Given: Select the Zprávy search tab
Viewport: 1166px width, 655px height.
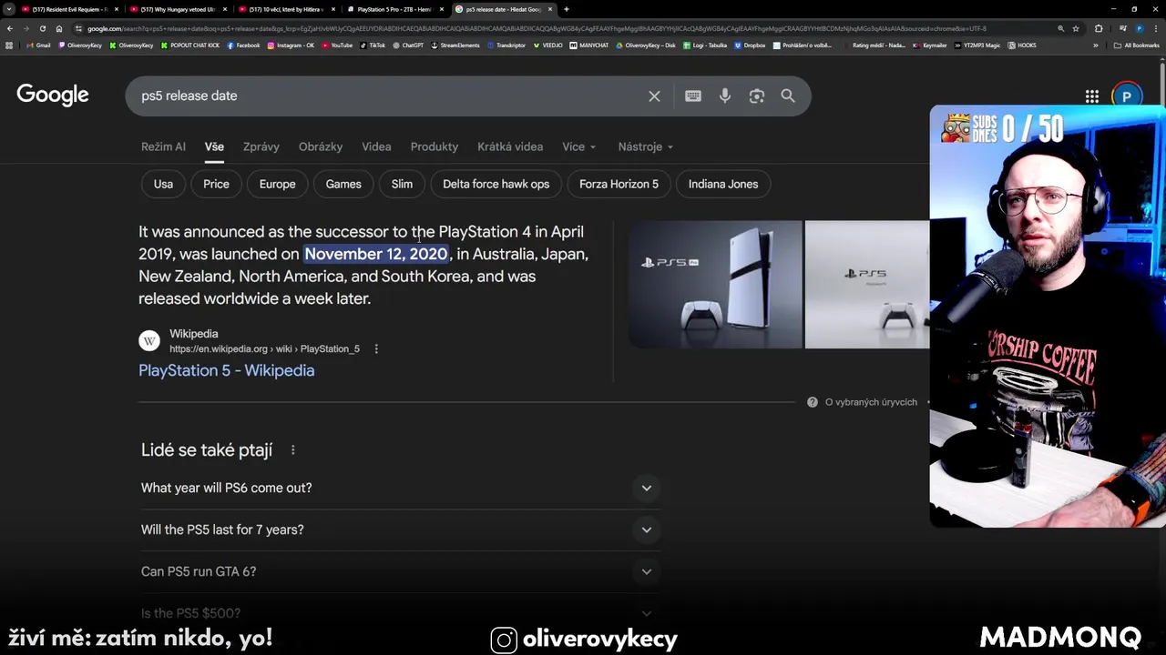Looking at the screenshot, I should tap(261, 146).
